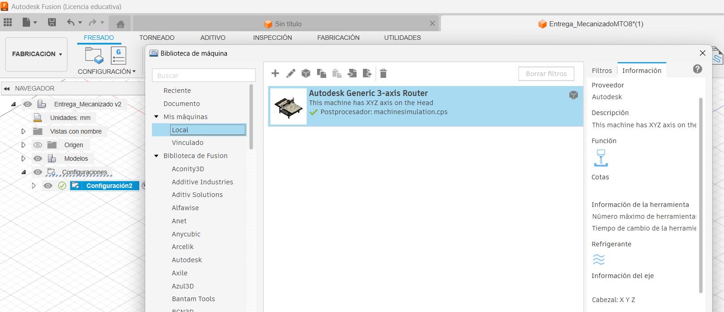
Task: Select Documento in machine library
Action: click(181, 104)
